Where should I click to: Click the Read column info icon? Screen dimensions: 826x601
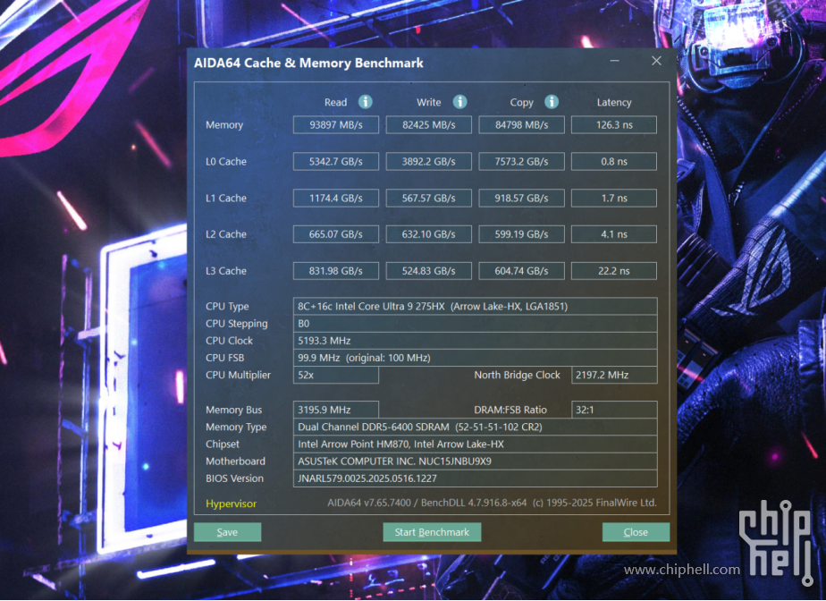pos(365,102)
